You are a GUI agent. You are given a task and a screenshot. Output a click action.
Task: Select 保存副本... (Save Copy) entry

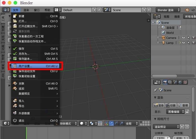(35, 59)
